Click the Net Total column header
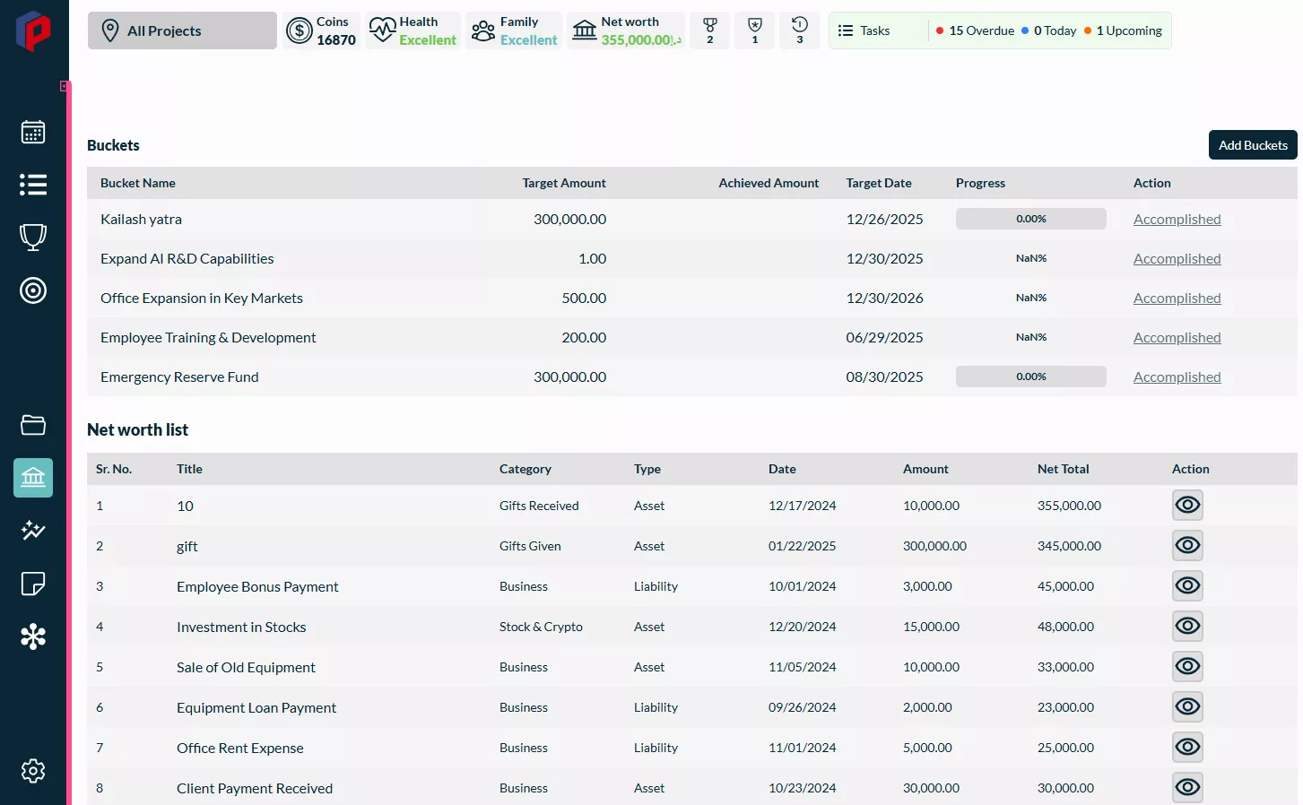 (x=1064, y=469)
